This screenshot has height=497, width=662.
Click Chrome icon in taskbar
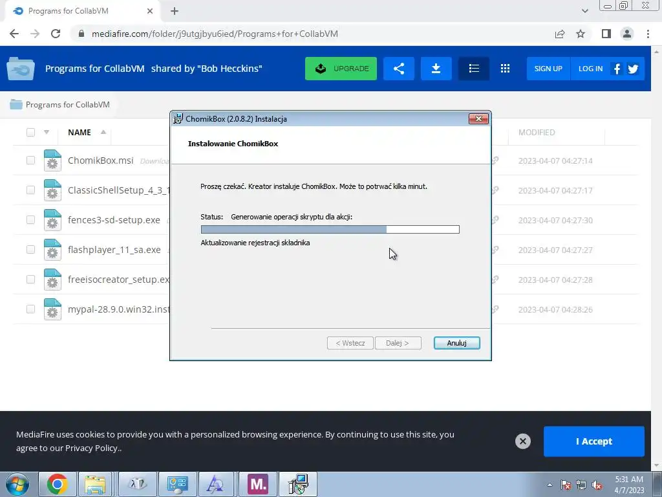coord(58,484)
